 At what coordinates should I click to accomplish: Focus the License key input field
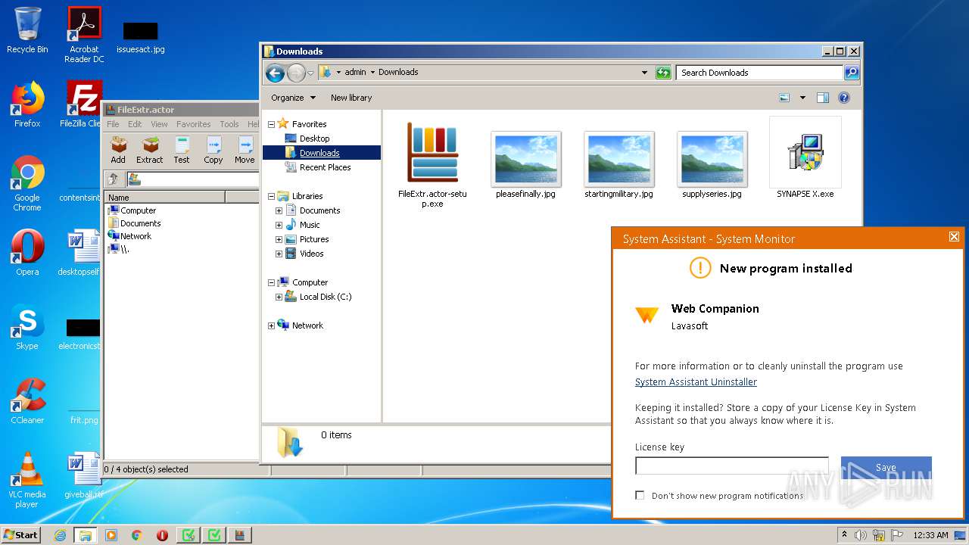pyautogui.click(x=732, y=466)
